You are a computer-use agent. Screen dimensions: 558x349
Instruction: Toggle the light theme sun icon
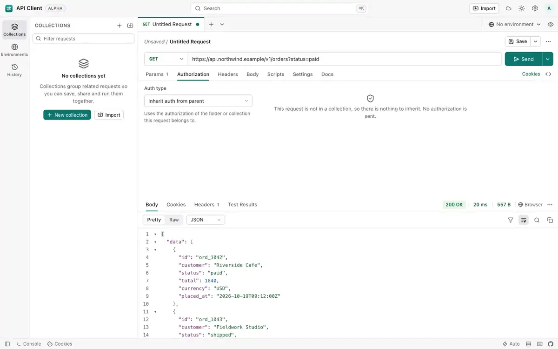[x=522, y=8]
